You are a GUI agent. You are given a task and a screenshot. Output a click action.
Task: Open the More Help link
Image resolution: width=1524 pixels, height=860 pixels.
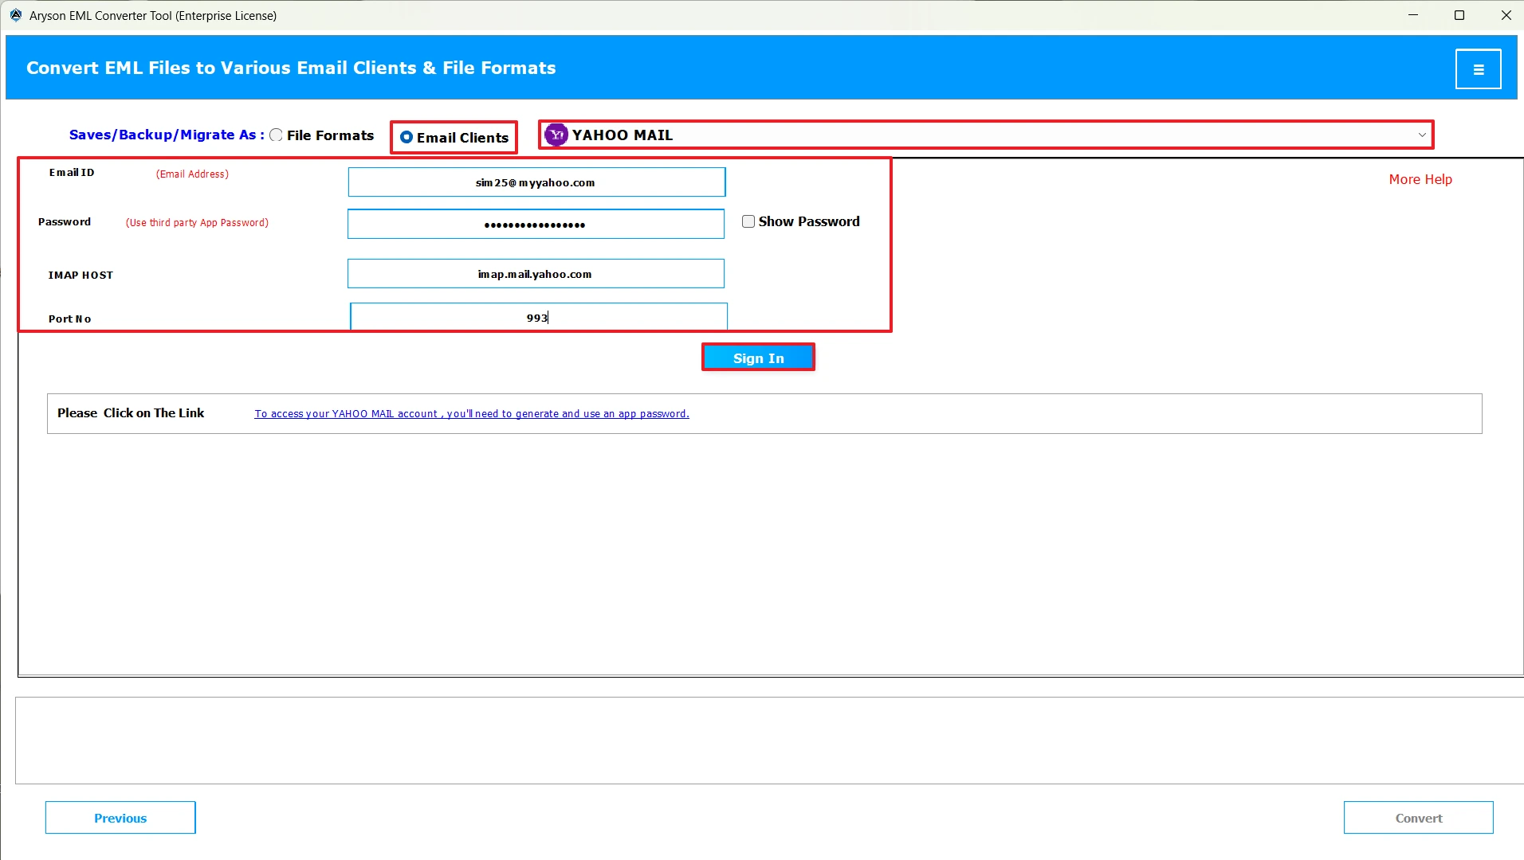coord(1420,180)
